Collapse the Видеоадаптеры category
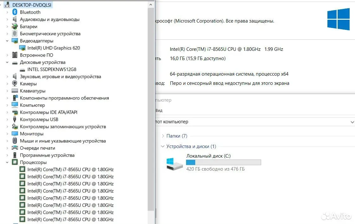The height and width of the screenshot is (224, 355). (x=7, y=41)
